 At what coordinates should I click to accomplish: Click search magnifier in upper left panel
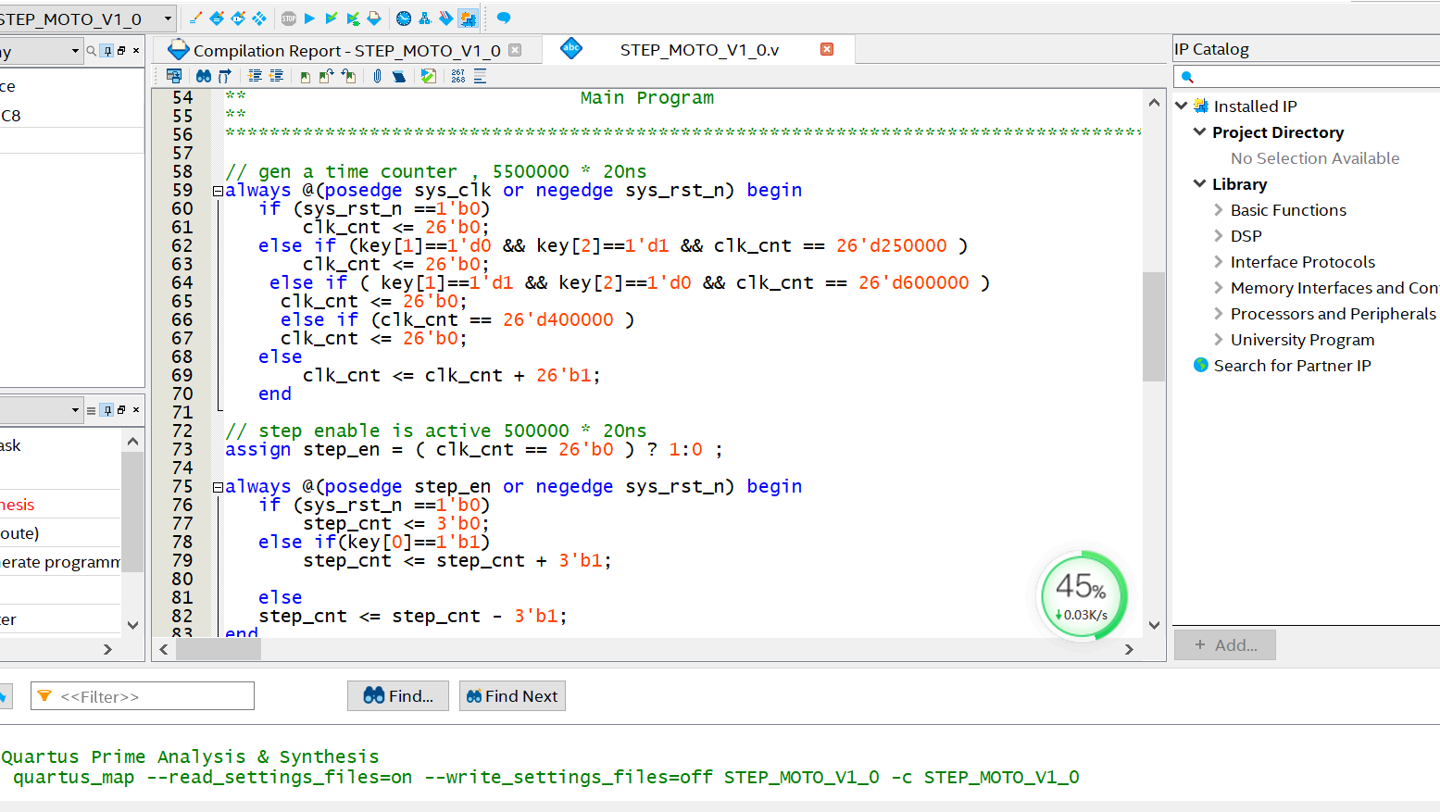92,51
